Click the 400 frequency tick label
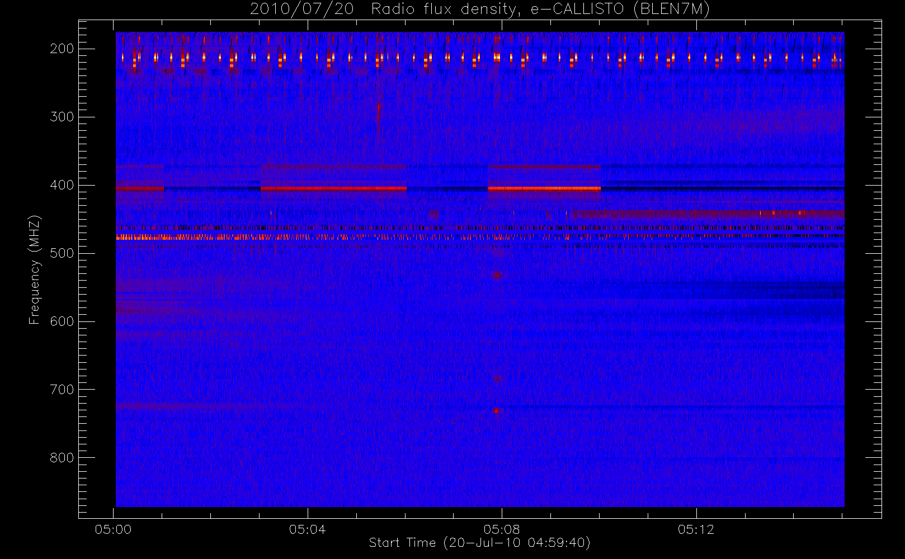The width and height of the screenshot is (905, 559). click(x=62, y=185)
